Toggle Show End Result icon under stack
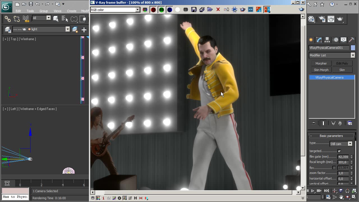The width and height of the screenshot is (359, 202). pyautogui.click(x=323, y=123)
